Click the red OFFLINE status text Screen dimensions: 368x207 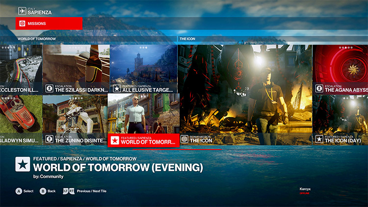click(x=304, y=193)
